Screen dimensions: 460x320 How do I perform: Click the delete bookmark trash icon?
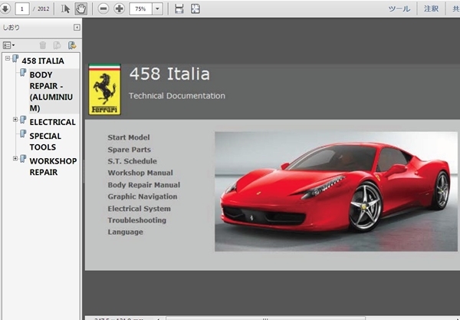(43, 45)
